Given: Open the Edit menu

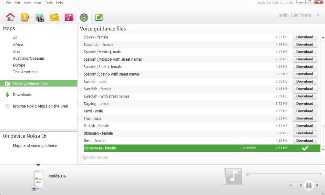Looking at the screenshot, I should tap(17, 3).
